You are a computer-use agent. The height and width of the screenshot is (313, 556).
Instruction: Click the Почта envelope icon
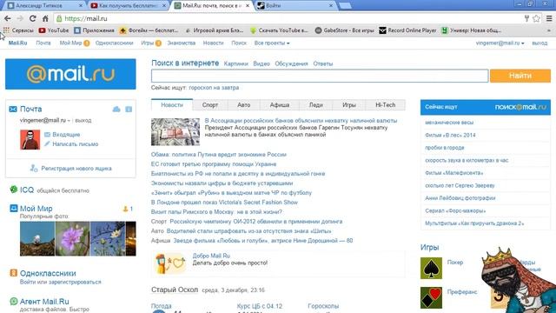[x=13, y=110]
